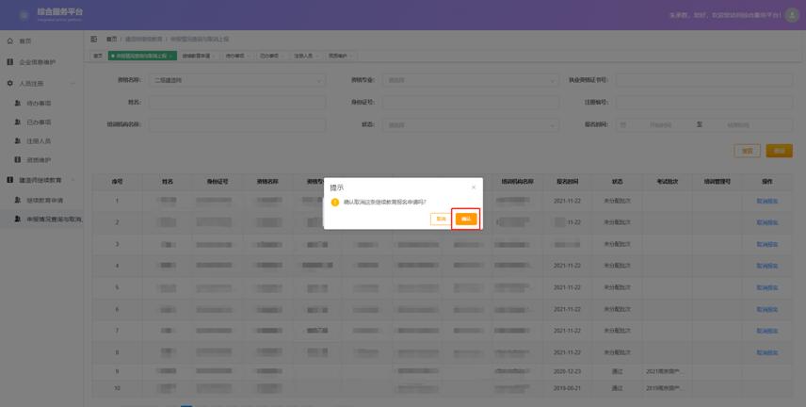Viewport: 806px width, 407px height.
Task: Click the person icon beside 待办事项
Action: (17, 103)
